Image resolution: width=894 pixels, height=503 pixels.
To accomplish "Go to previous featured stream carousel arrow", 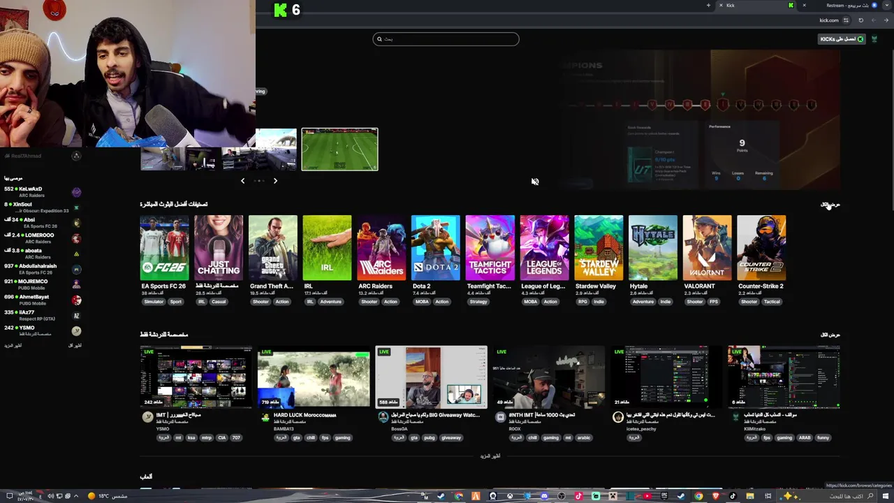I will pos(242,181).
